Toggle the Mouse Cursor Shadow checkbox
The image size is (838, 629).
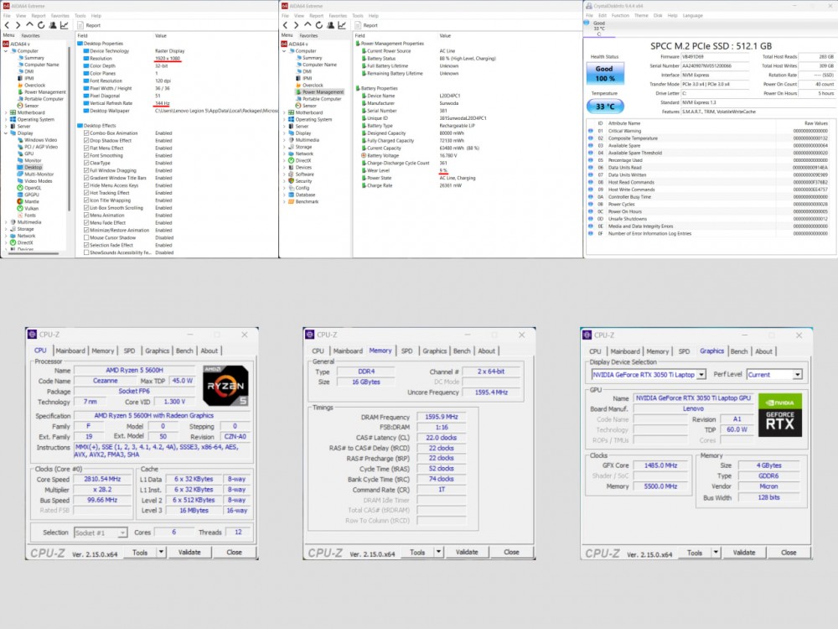click(x=87, y=237)
